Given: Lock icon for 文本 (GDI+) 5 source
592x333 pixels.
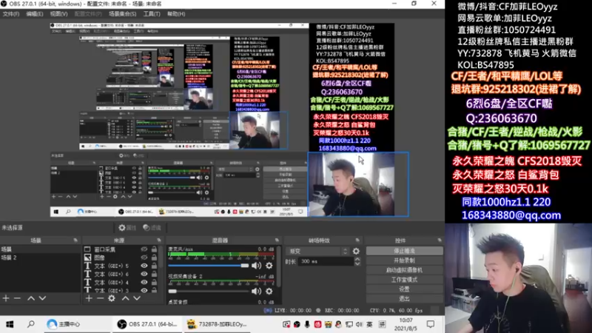Looking at the screenshot, I should click(154, 266).
